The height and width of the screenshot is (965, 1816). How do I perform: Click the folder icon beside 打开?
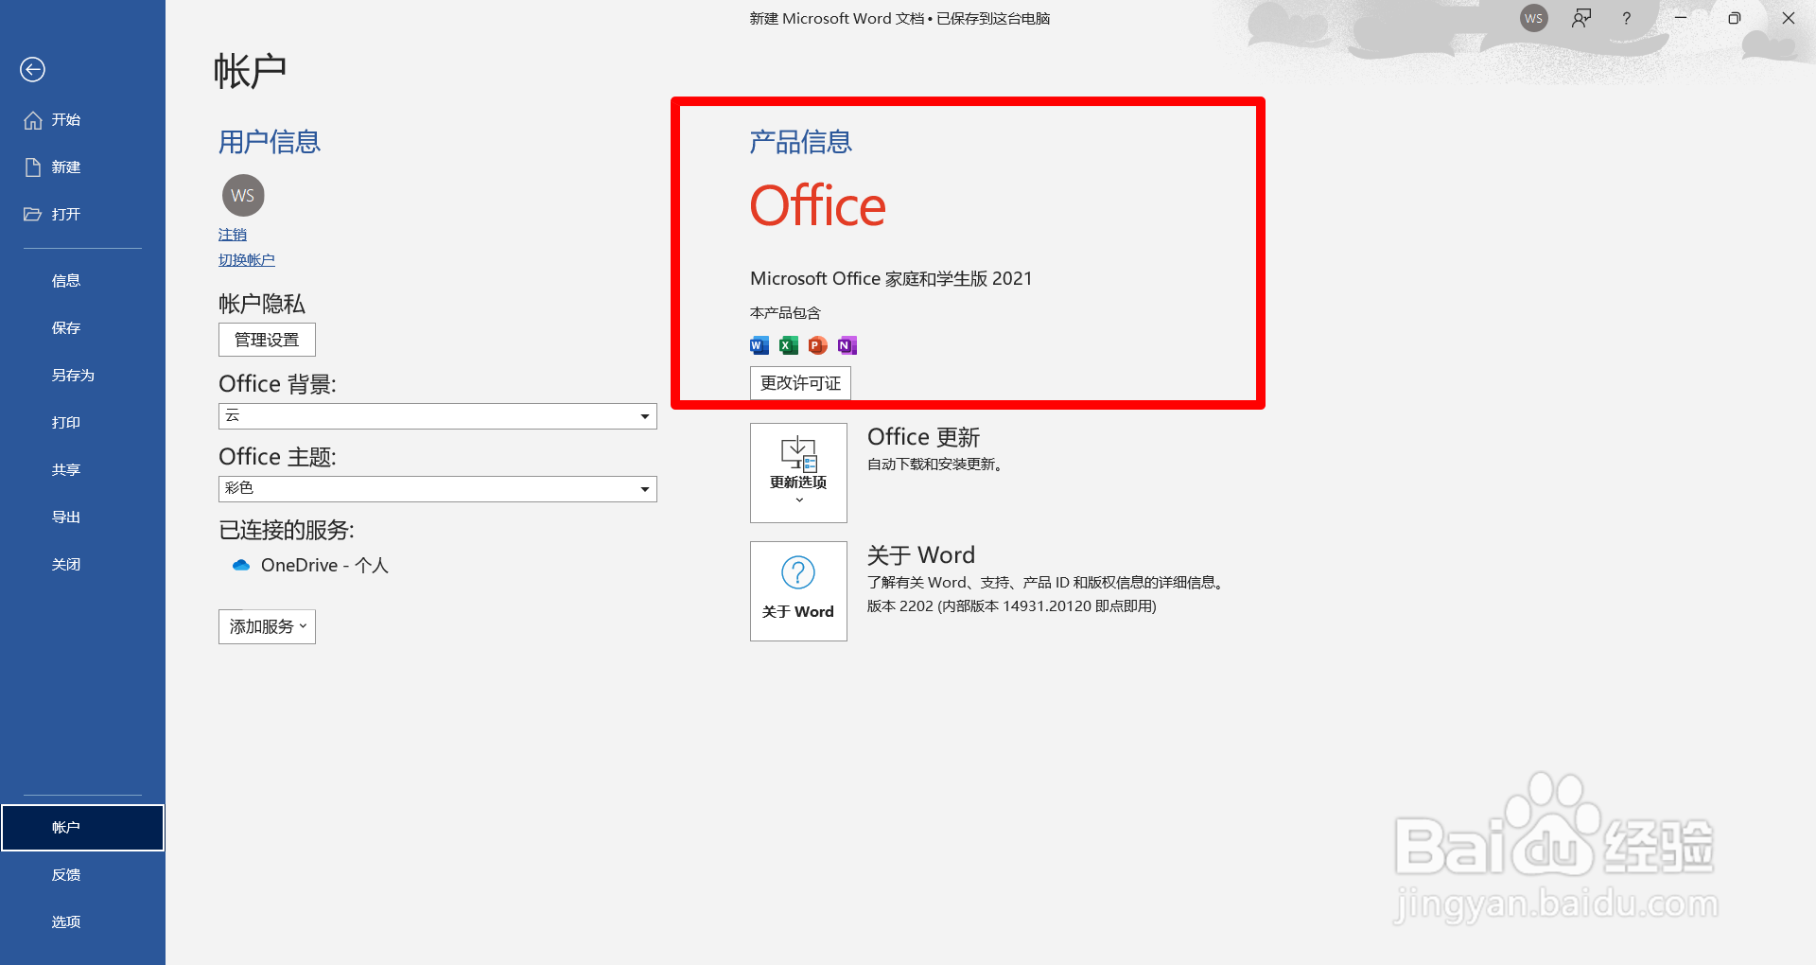(x=33, y=215)
